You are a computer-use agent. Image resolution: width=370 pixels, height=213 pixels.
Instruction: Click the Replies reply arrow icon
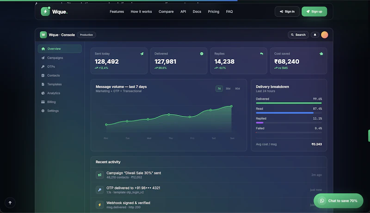[x=261, y=54]
